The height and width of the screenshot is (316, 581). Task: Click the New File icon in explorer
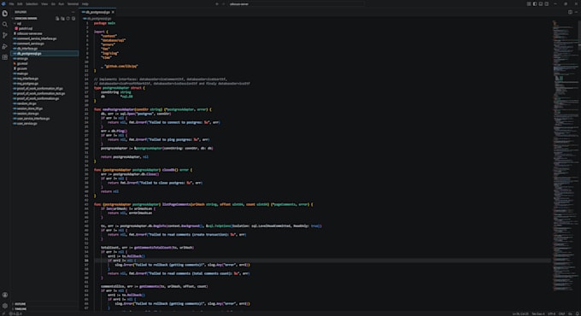coord(57,18)
